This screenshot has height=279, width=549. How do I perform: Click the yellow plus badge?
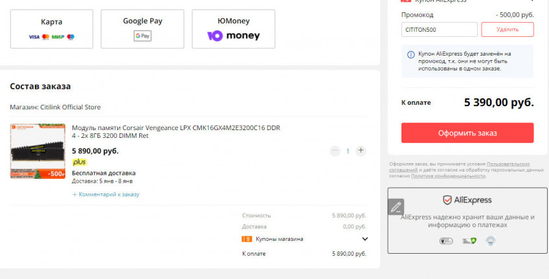click(x=79, y=162)
